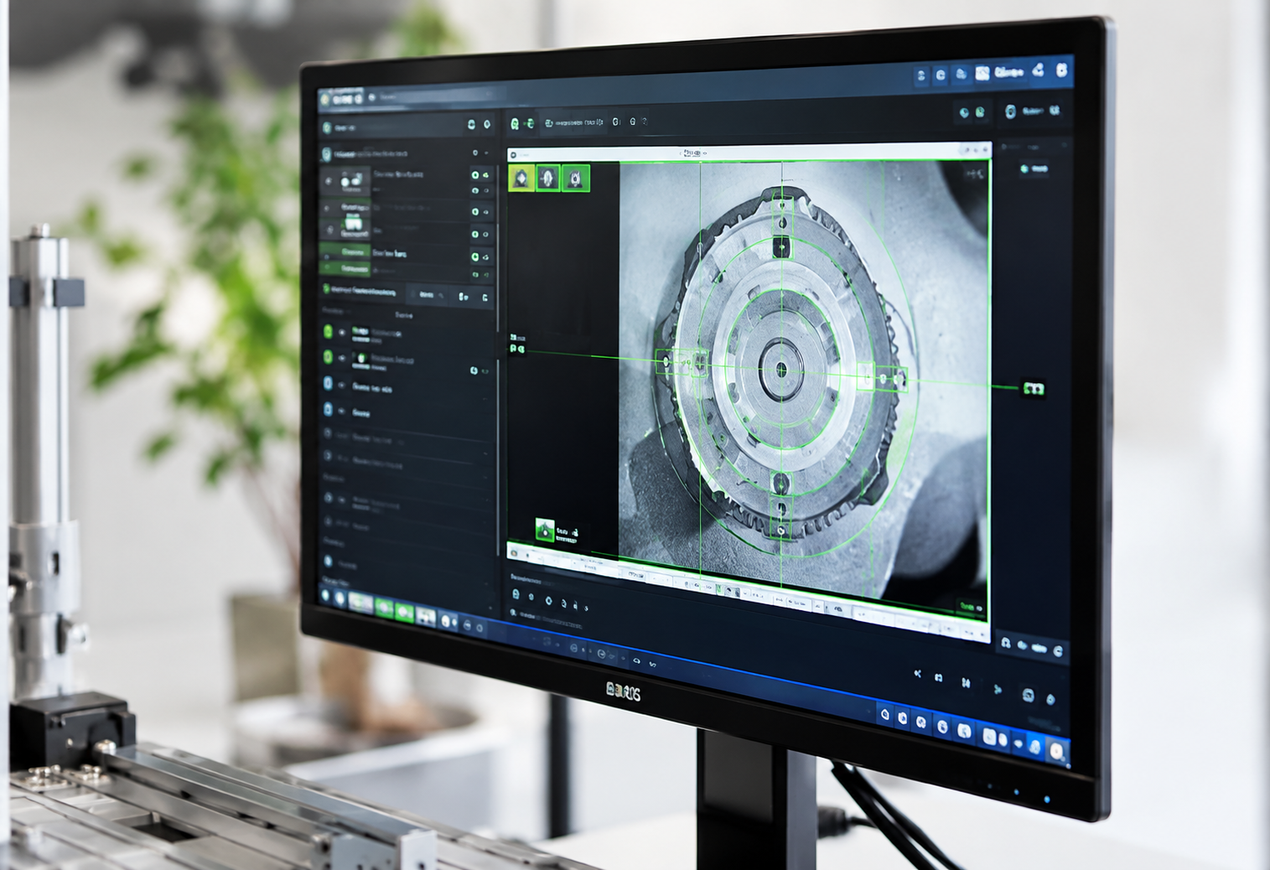Viewport: 1270px width, 870px height.
Task: Select the upper green-highlighted row in the left list
Action: click(x=345, y=251)
